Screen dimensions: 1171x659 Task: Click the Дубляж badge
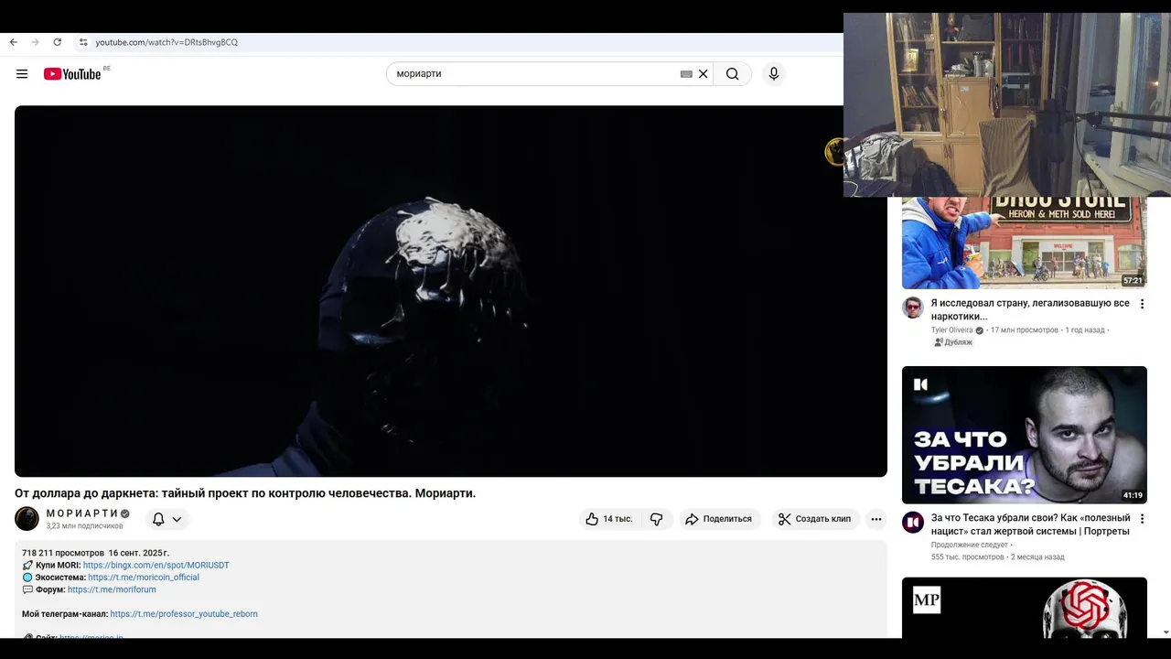[x=953, y=342]
